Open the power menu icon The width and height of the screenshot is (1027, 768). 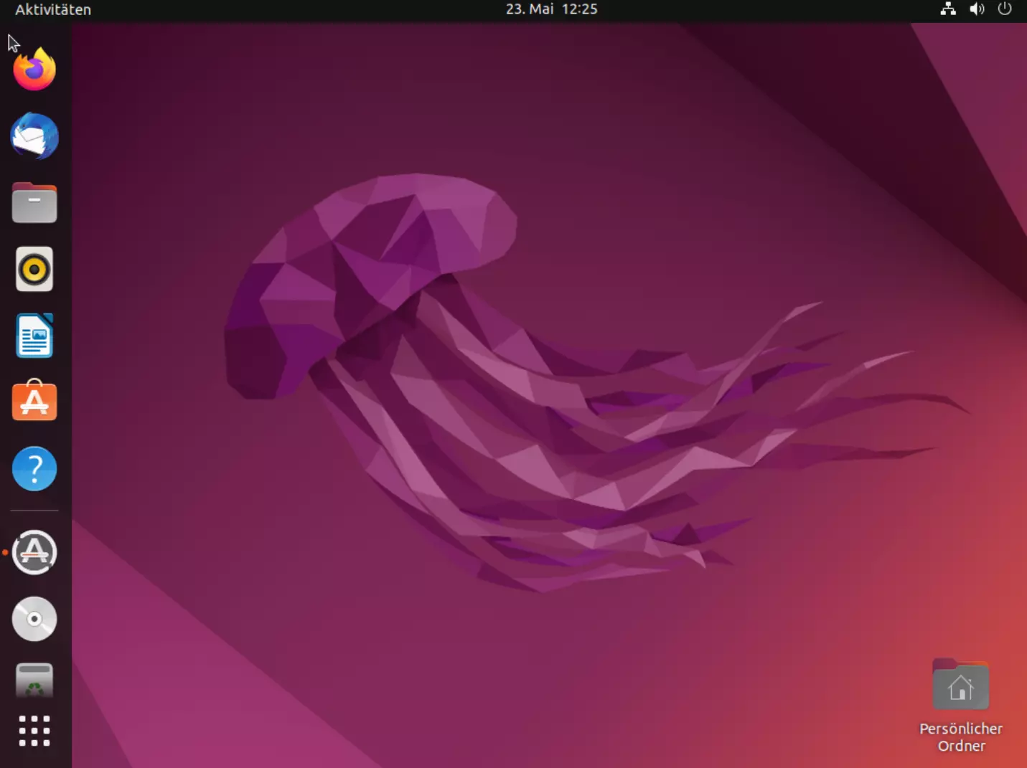point(1005,9)
